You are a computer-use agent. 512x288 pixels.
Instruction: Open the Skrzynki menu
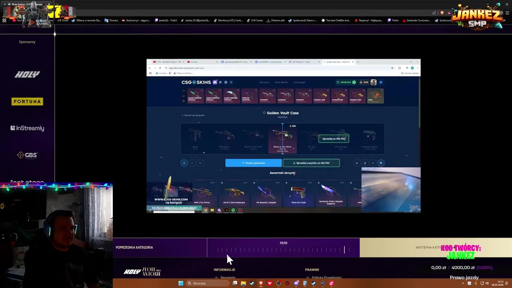click(x=264, y=82)
